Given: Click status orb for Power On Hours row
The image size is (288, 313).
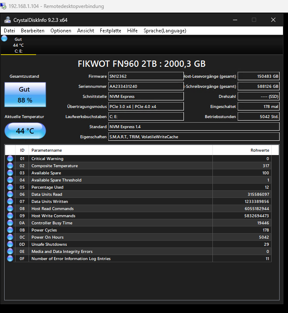Looking at the screenshot, I should tap(10, 237).
